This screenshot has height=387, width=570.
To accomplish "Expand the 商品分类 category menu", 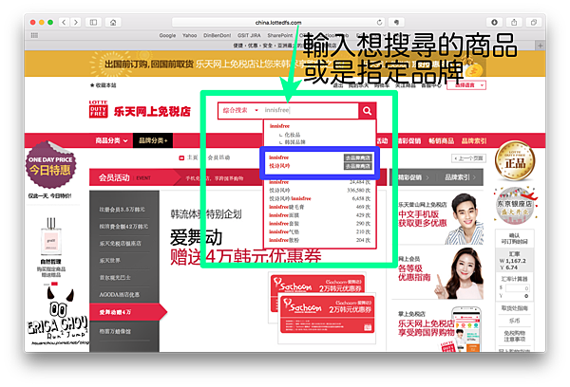I will pos(111,140).
